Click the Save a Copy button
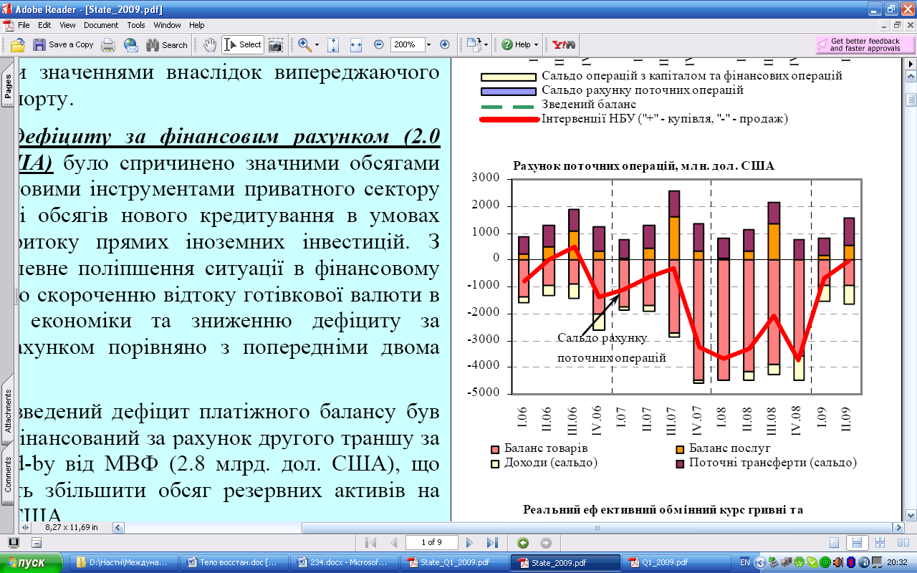This screenshot has width=917, height=573. point(63,44)
